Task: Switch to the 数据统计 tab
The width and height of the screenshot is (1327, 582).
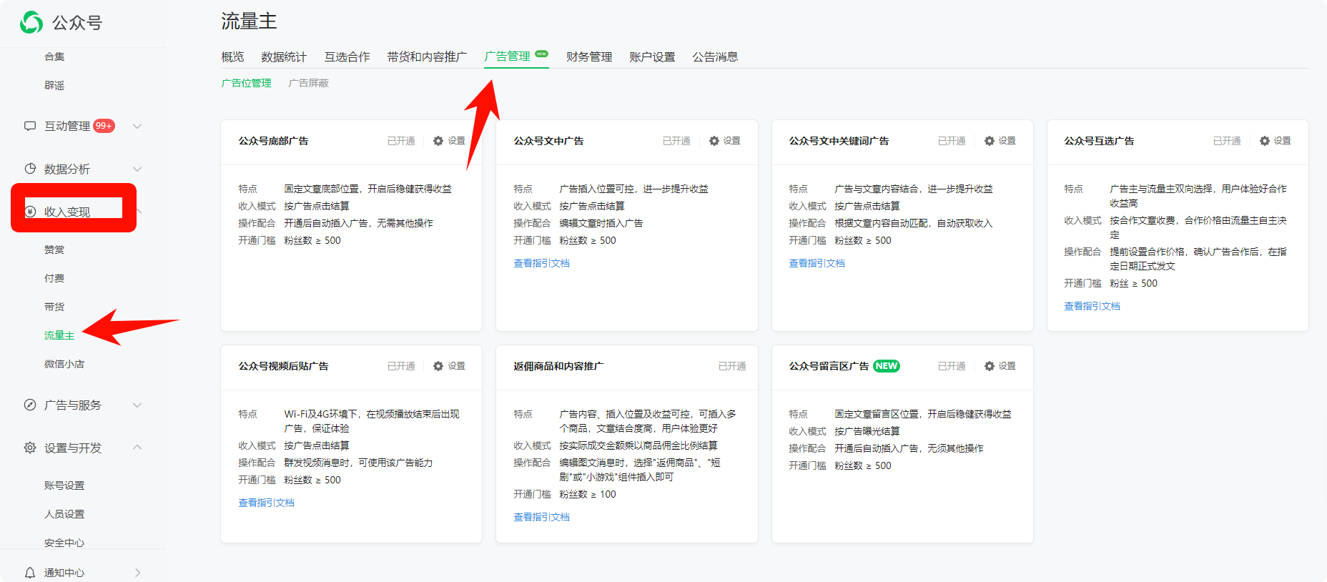Action: [x=284, y=56]
